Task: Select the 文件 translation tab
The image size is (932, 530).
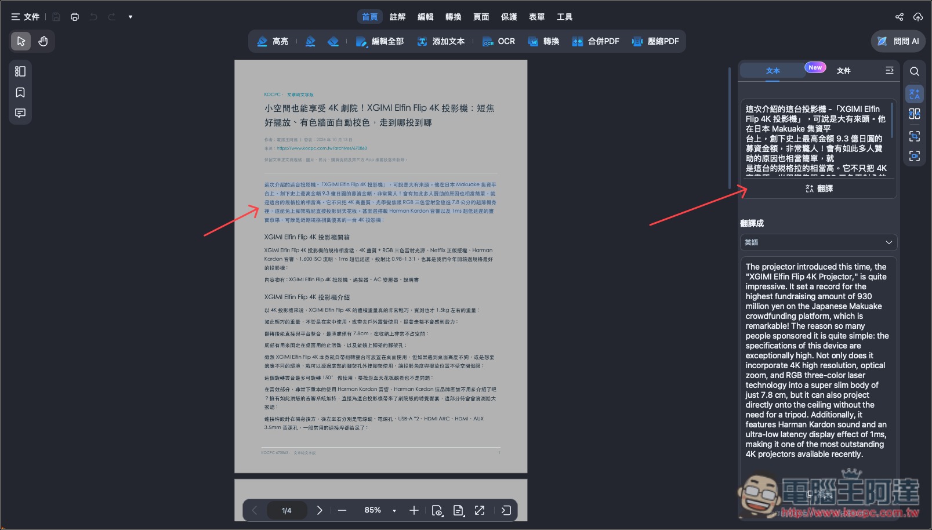Action: pyautogui.click(x=843, y=71)
